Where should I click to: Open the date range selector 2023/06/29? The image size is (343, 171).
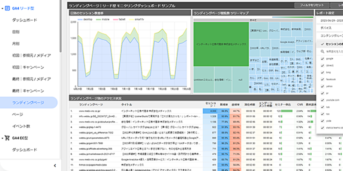(329, 21)
